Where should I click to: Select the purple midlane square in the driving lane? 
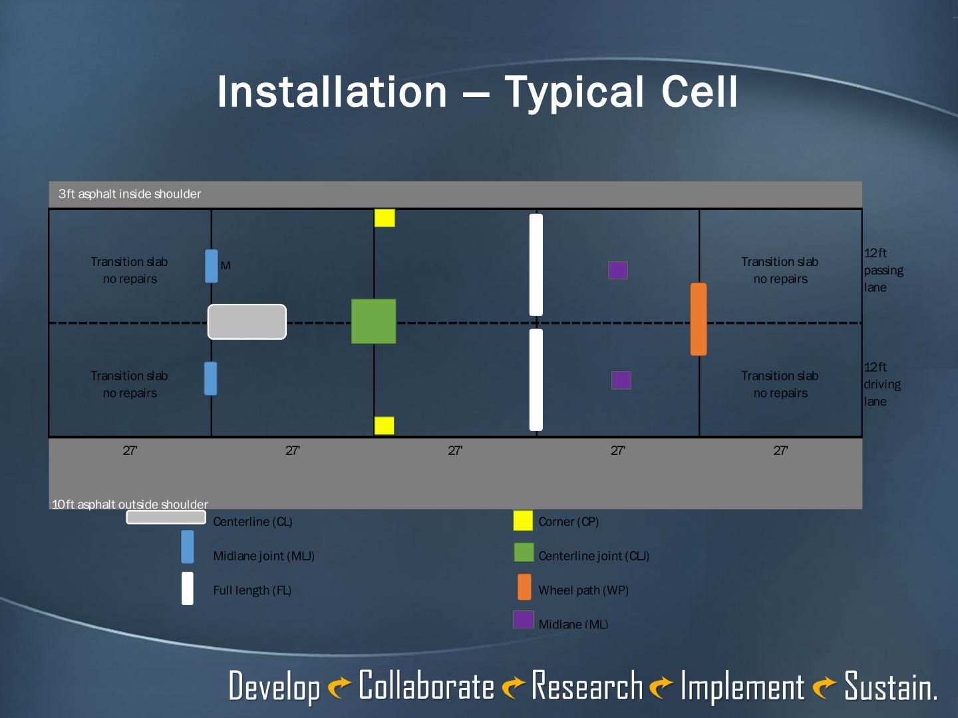pyautogui.click(x=621, y=380)
